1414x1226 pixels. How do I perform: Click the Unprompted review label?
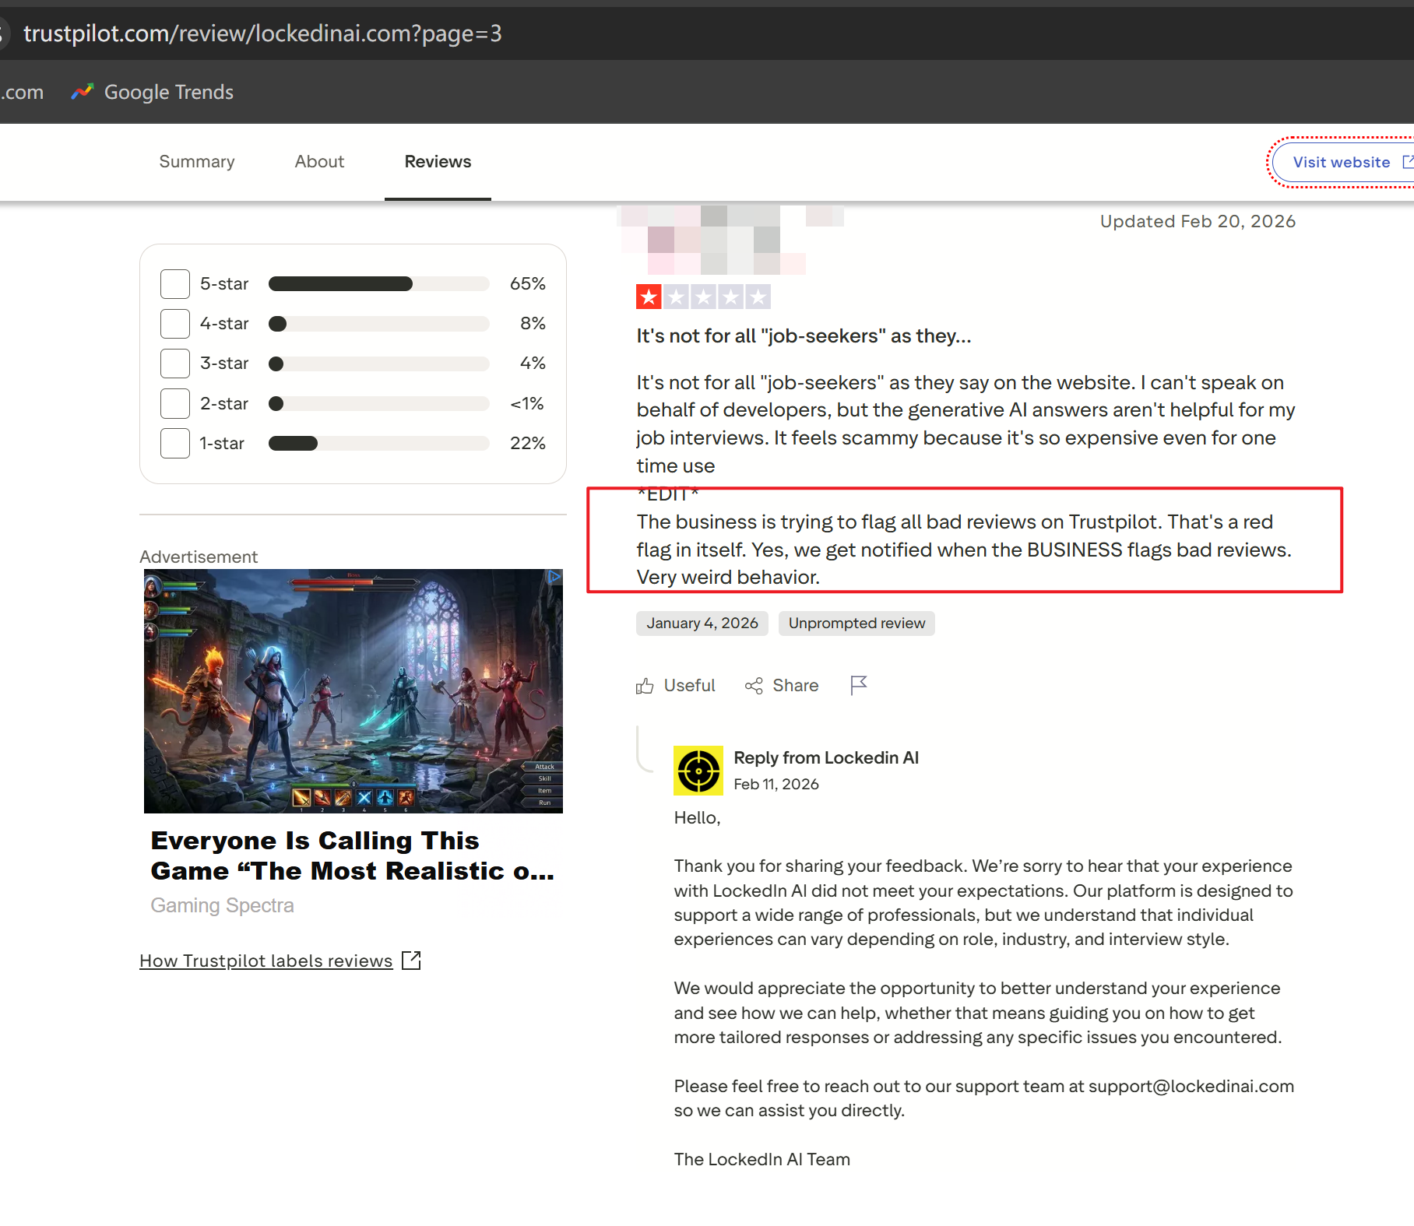[x=856, y=624]
